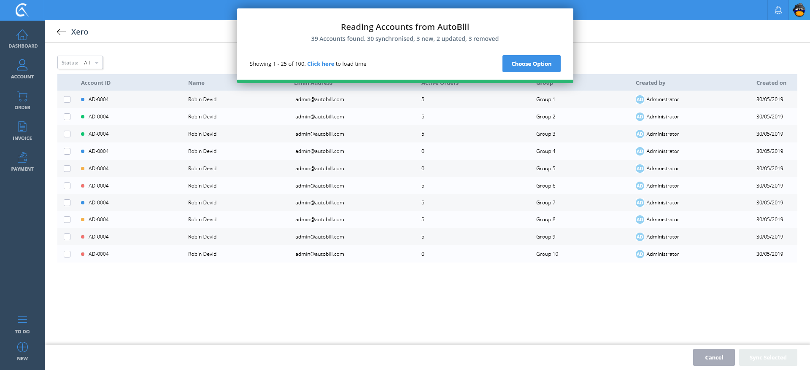The width and height of the screenshot is (810, 370).
Task: Click the Created on column header
Action: [x=771, y=83]
